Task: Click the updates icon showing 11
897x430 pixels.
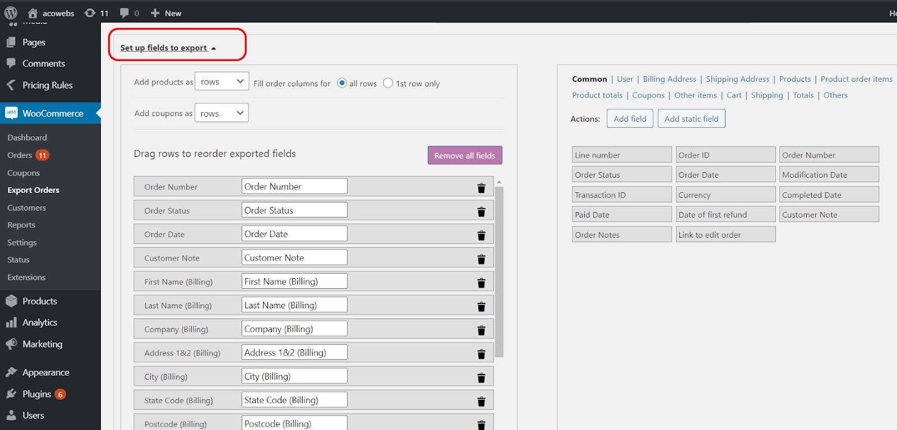Action: pos(90,13)
